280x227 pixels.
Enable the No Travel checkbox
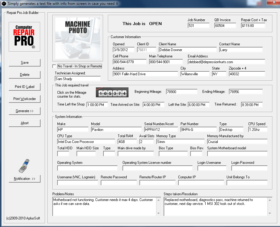point(54,66)
